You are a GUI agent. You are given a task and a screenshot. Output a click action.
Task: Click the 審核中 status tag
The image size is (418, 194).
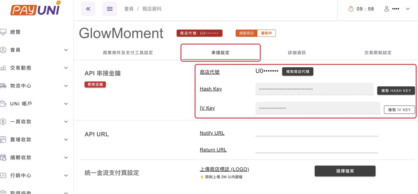pos(266,33)
